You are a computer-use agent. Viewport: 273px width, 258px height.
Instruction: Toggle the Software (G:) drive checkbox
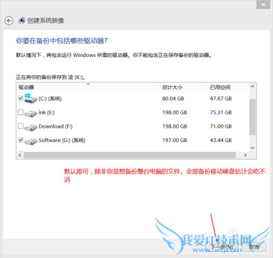coord(21,140)
